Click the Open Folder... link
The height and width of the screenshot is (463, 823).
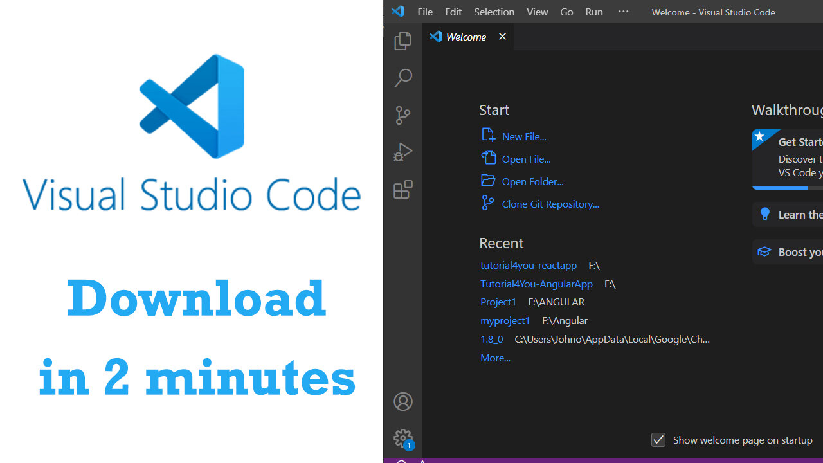(533, 181)
